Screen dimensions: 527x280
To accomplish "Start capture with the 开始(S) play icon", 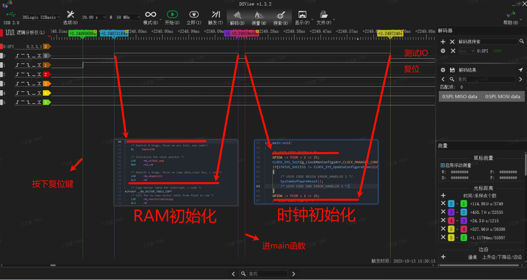I will (x=173, y=14).
